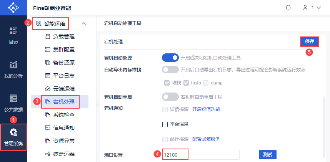Click the 测试 test button
Viewport: 330px width, 162px height.
pos(267,155)
